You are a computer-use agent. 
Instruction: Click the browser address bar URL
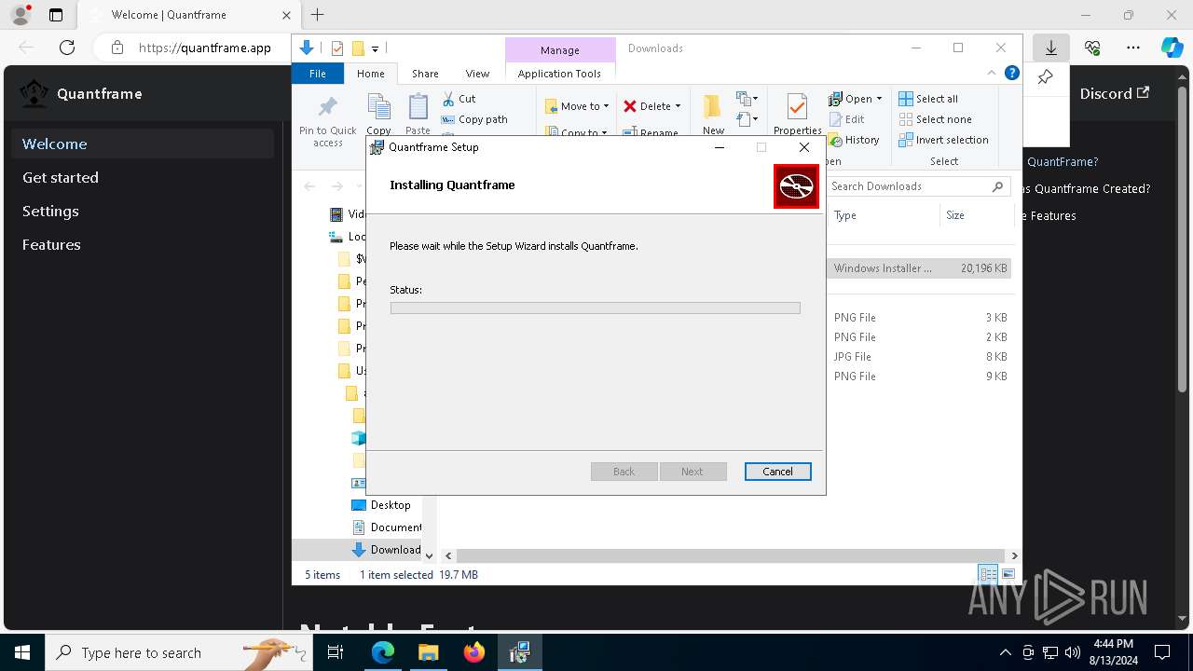(205, 48)
